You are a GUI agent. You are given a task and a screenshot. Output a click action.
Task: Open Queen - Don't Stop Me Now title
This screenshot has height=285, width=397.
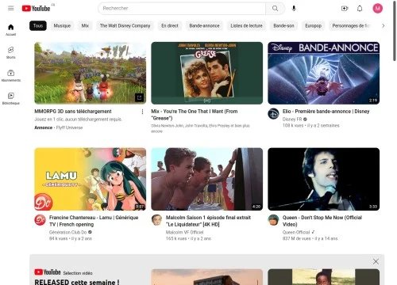click(x=322, y=221)
